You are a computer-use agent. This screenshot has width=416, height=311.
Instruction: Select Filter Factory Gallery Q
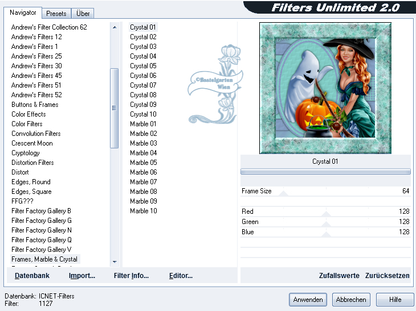tap(42, 240)
